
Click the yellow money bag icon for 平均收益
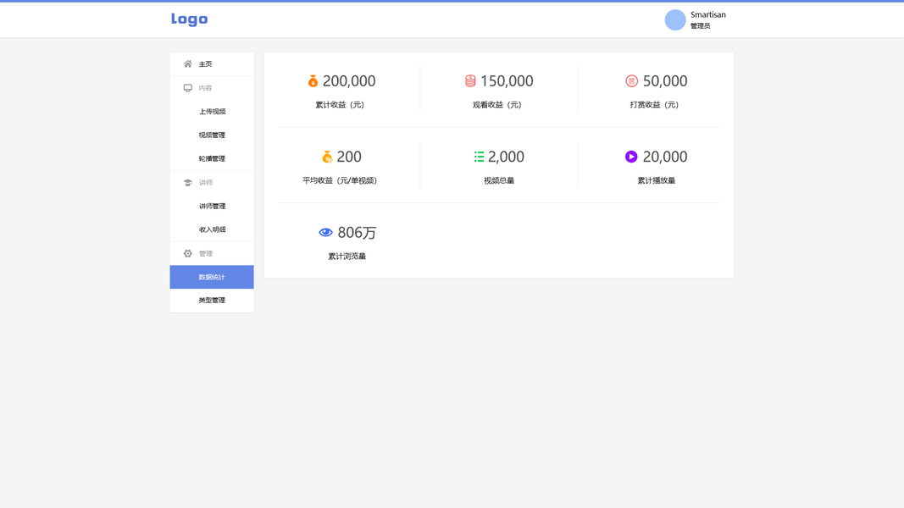[x=327, y=157]
